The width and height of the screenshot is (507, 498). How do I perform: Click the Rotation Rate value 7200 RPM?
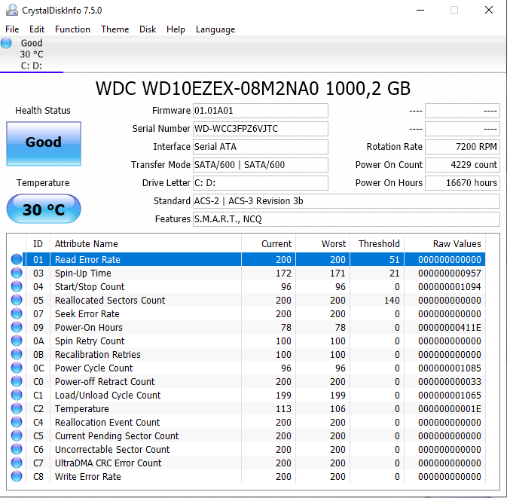tap(463, 147)
